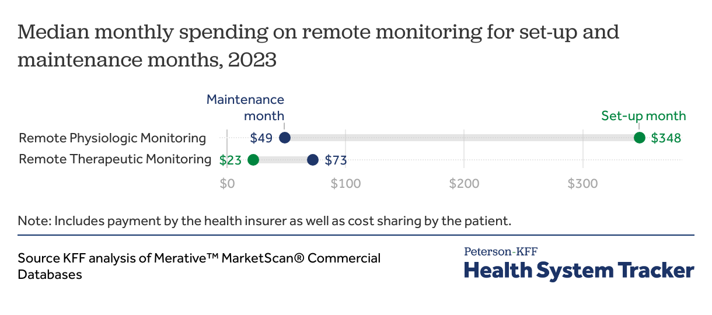Image resolution: width=712 pixels, height=315 pixels.
Task: Click the Health System Tracker logo
Action: (x=579, y=271)
